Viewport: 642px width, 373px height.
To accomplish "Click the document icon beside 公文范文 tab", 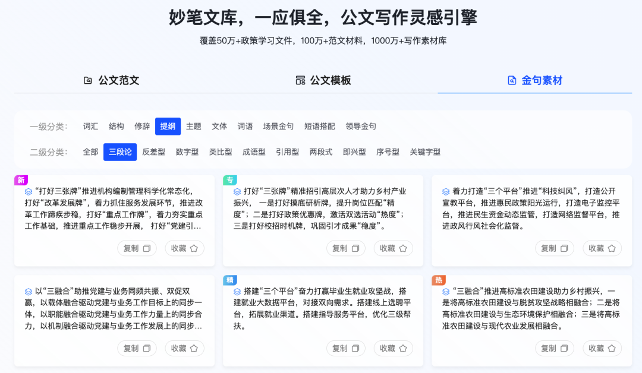I will [x=88, y=80].
